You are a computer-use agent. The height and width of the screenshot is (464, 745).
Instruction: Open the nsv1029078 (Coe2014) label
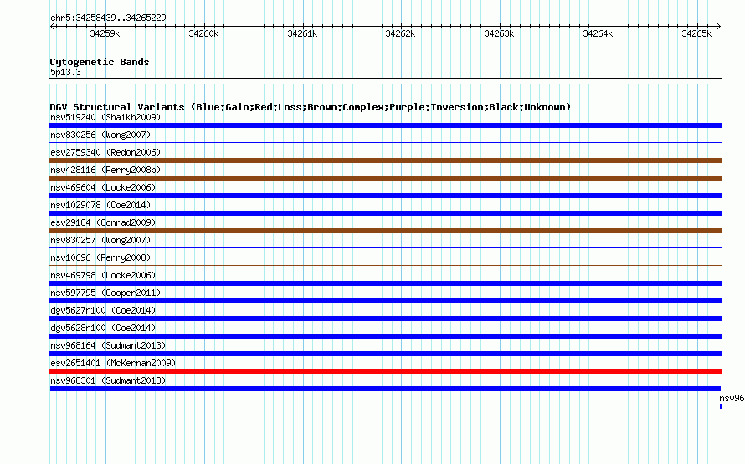(x=100, y=205)
